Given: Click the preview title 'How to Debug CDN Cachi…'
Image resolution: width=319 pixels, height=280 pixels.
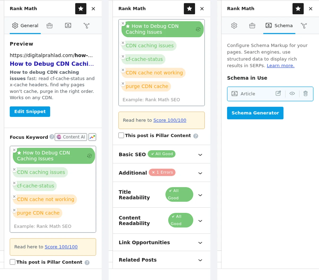Looking at the screenshot, I should click(52, 64).
